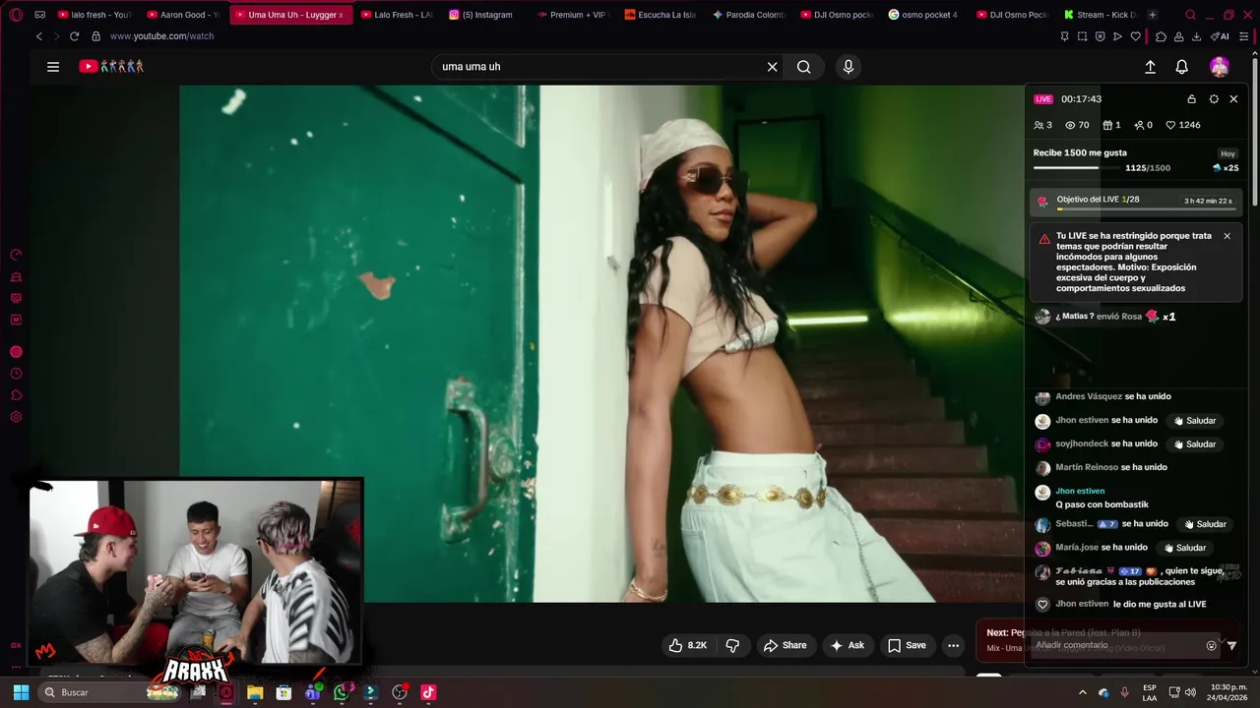Run search with the magnifier button
The image size is (1260, 708).
pos(804,67)
